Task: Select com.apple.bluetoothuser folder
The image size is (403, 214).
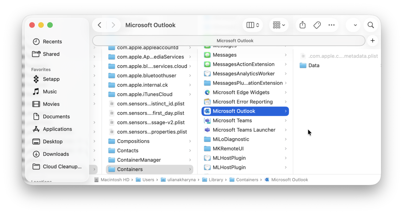Action: tap(150, 76)
